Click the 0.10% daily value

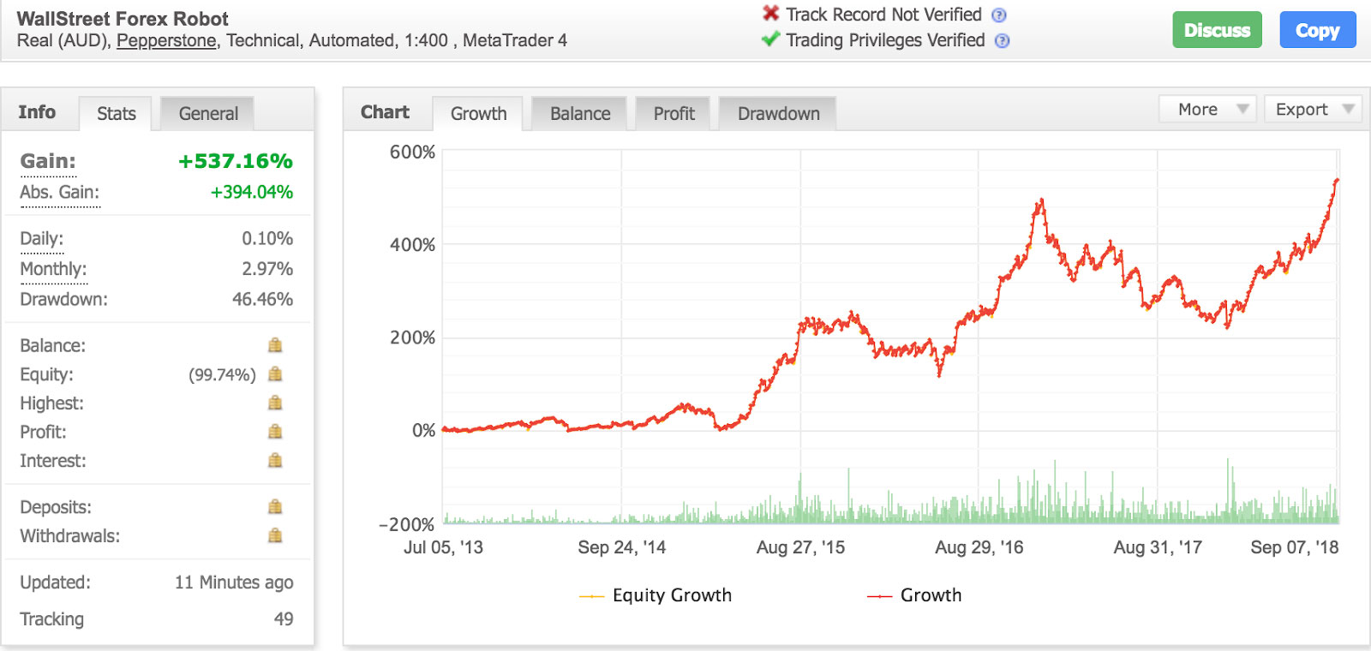267,239
